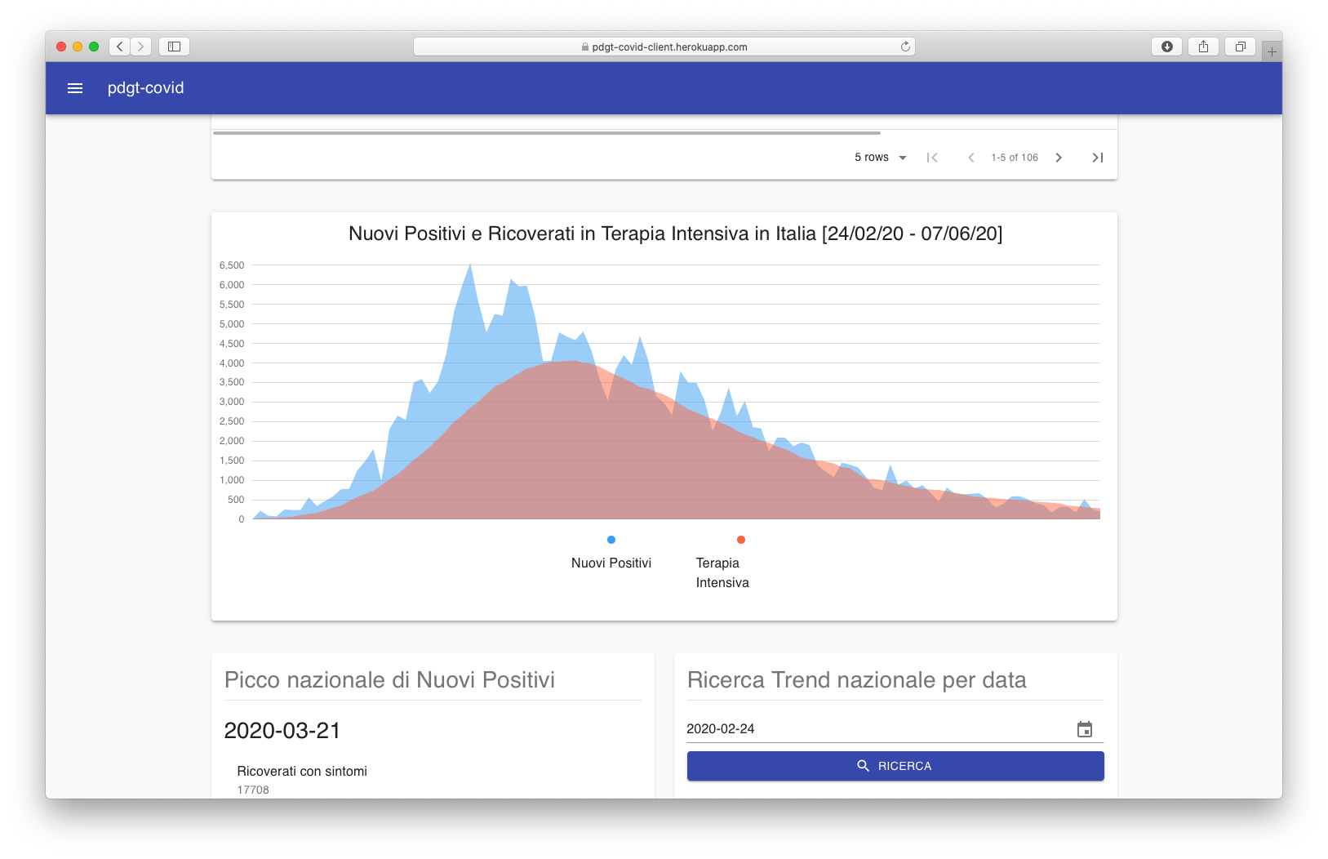
Task: Click the 17708 value
Action: point(253,790)
